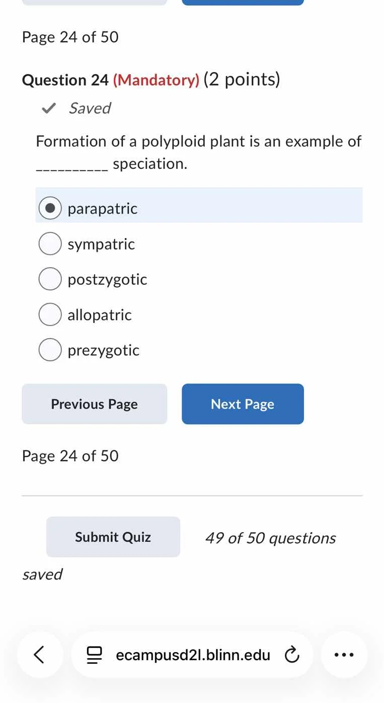Select the sympatric answer option
Screen dimensions: 384x703
point(50,243)
